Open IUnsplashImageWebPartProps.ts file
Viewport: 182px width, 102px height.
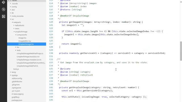[x=30, y=54]
